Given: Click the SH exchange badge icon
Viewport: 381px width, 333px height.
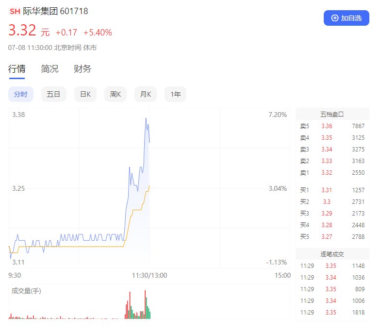Looking at the screenshot, I should pos(15,11).
